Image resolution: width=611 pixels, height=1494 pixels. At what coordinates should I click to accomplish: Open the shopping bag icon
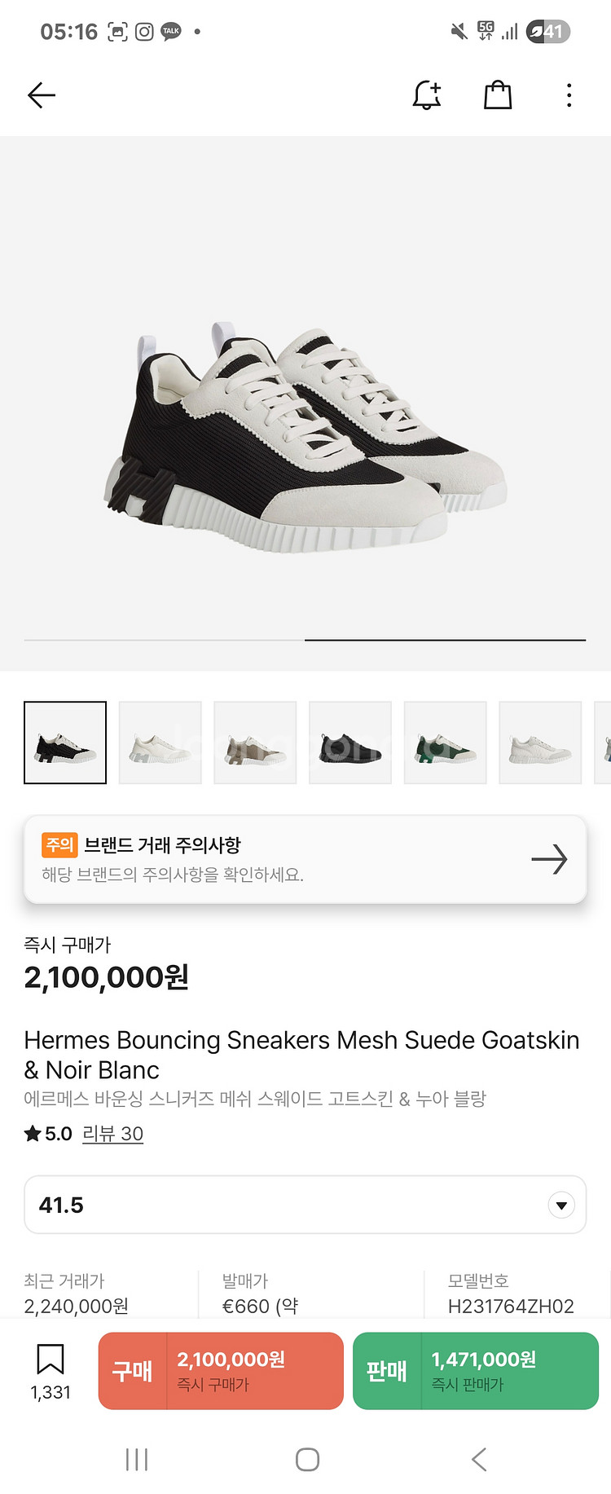[x=498, y=95]
